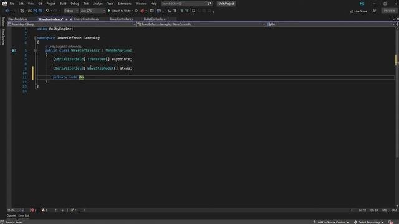Click the error count indicator showing 2

point(35,210)
